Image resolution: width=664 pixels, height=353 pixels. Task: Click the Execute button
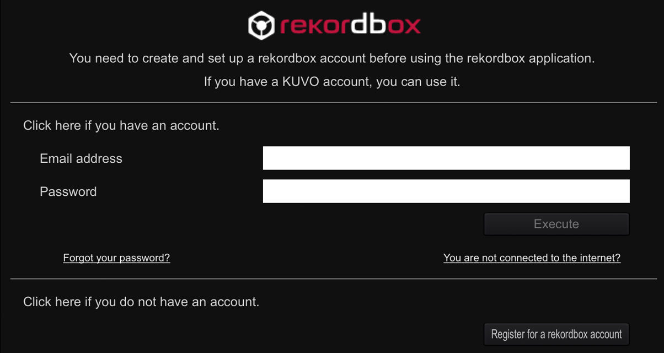[556, 224]
